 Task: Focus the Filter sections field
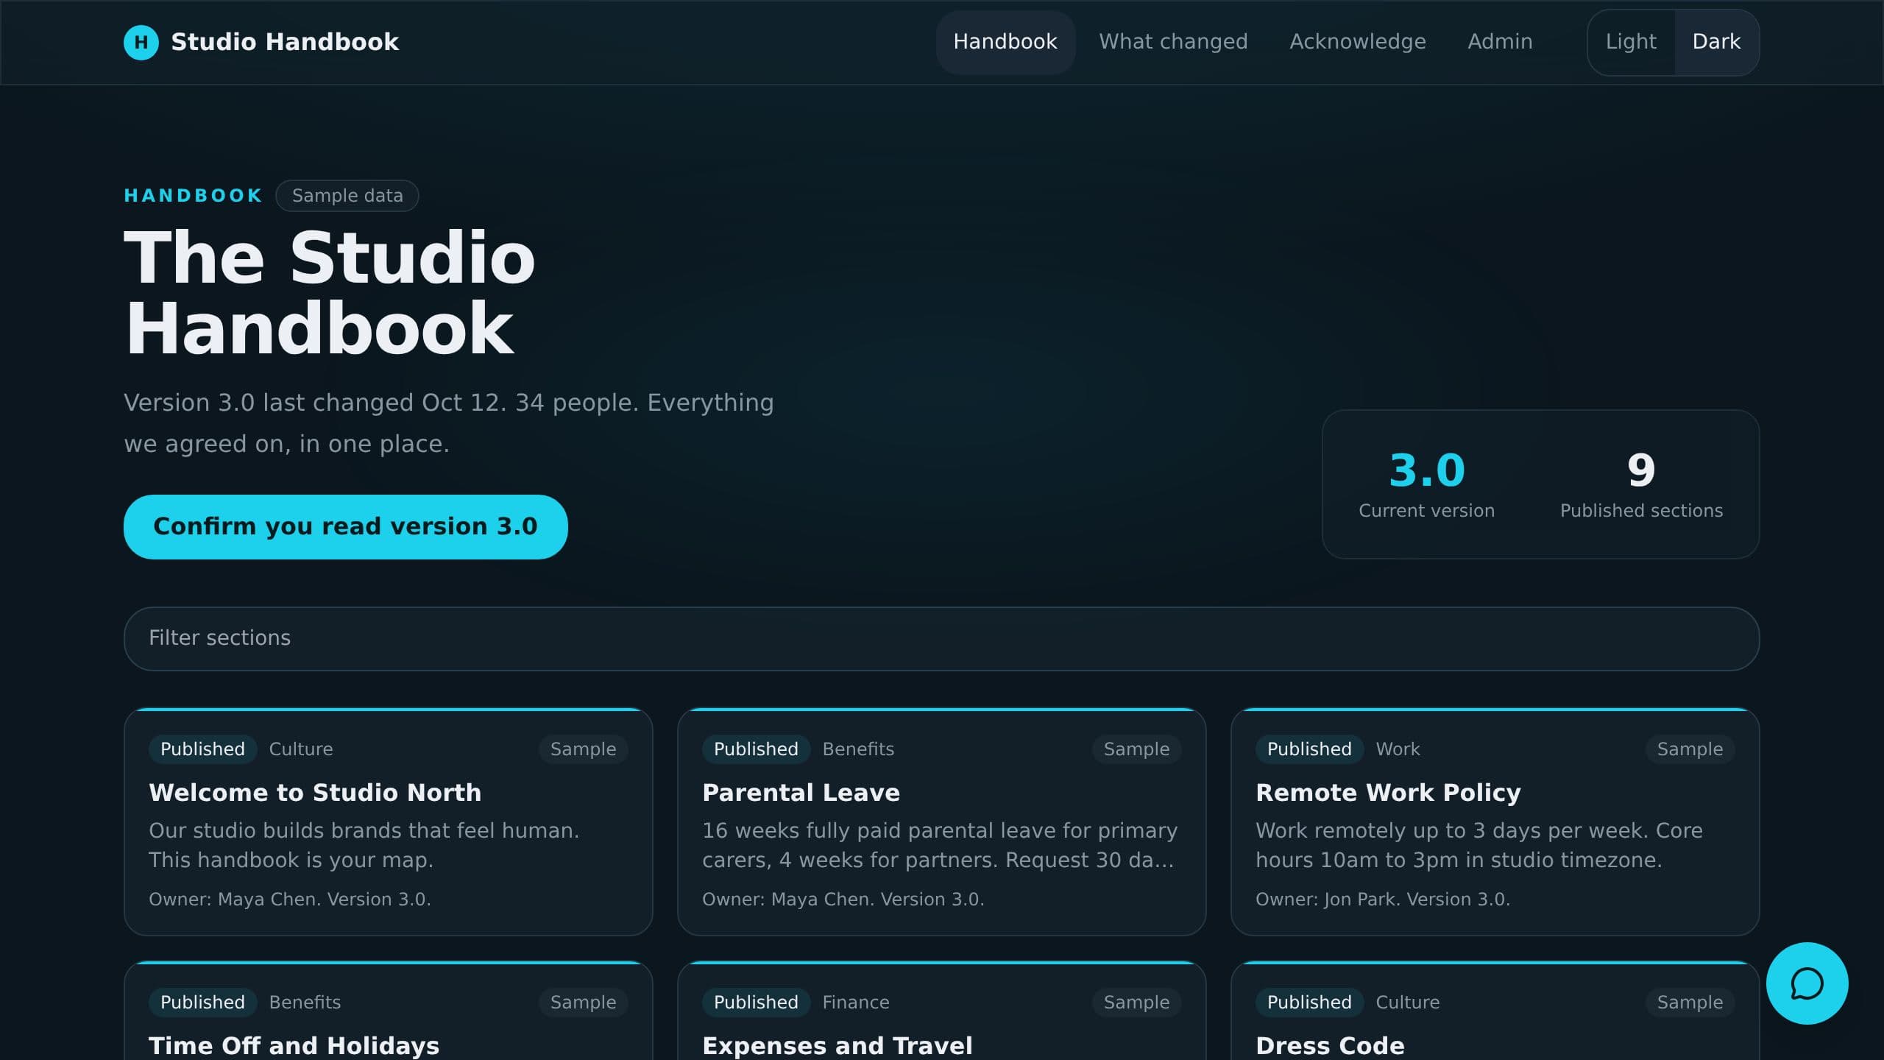(x=941, y=638)
